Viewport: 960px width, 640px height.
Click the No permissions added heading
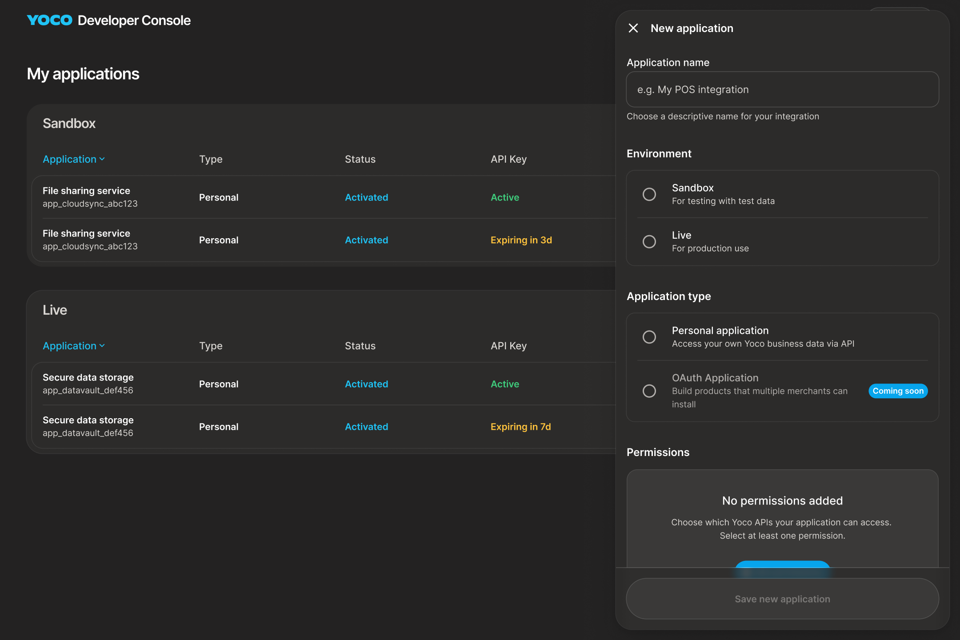tap(782, 501)
